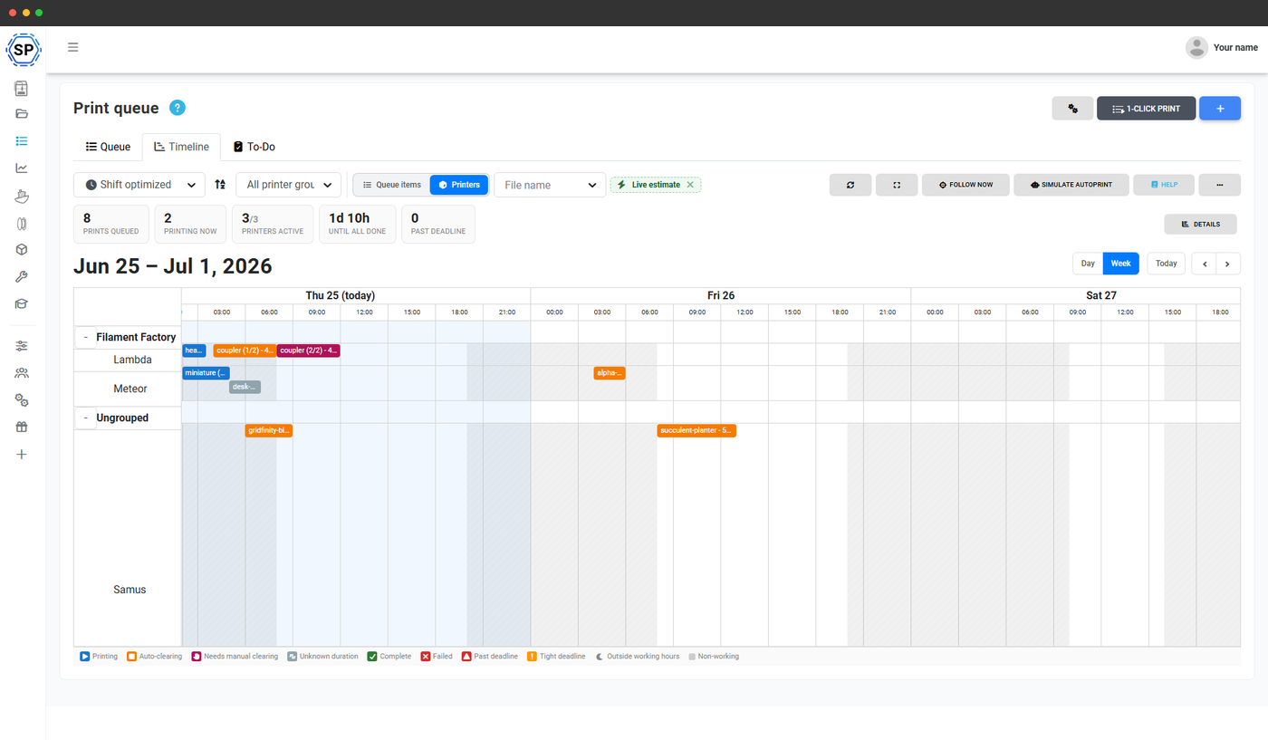Open the filament spool sidebar icon
Image resolution: width=1268 pixels, height=740 pixels.
click(22, 223)
